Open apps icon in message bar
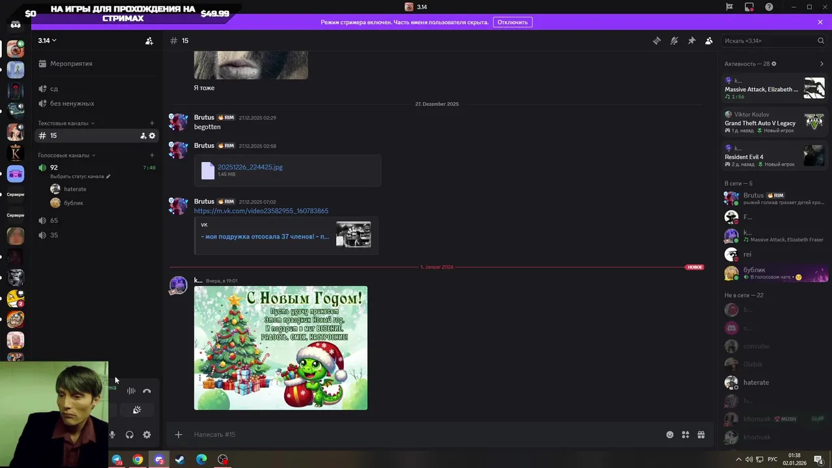This screenshot has width=832, height=468. click(685, 435)
